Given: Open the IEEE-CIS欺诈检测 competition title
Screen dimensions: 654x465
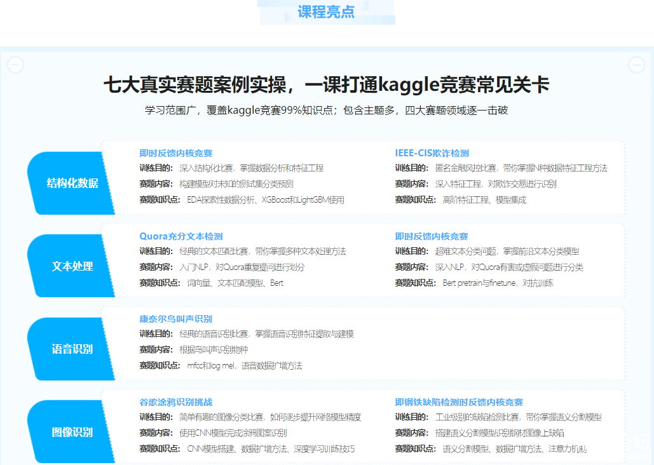Looking at the screenshot, I should pos(432,153).
